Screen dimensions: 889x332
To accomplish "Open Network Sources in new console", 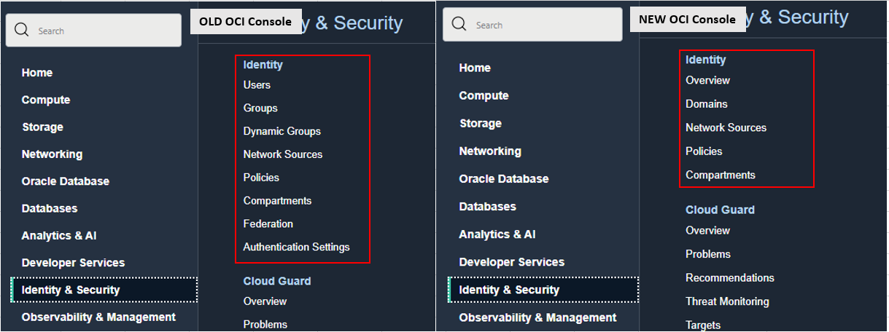I will coord(726,127).
